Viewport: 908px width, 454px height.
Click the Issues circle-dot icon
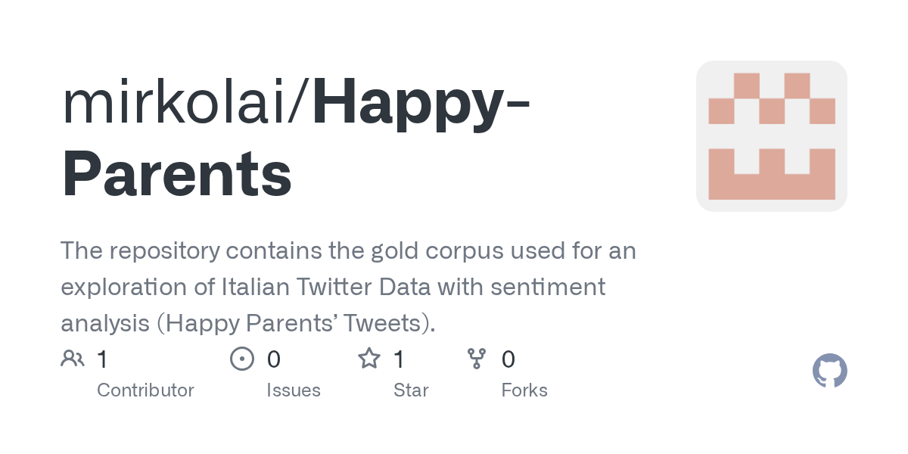[x=241, y=359]
